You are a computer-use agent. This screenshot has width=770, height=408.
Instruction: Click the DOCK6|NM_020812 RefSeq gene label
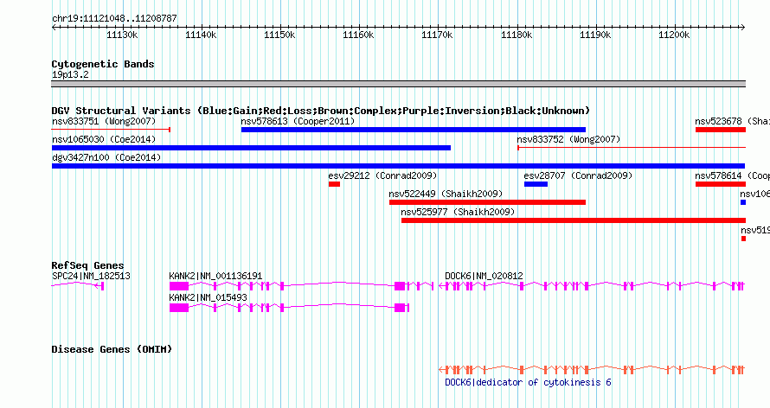pos(484,276)
